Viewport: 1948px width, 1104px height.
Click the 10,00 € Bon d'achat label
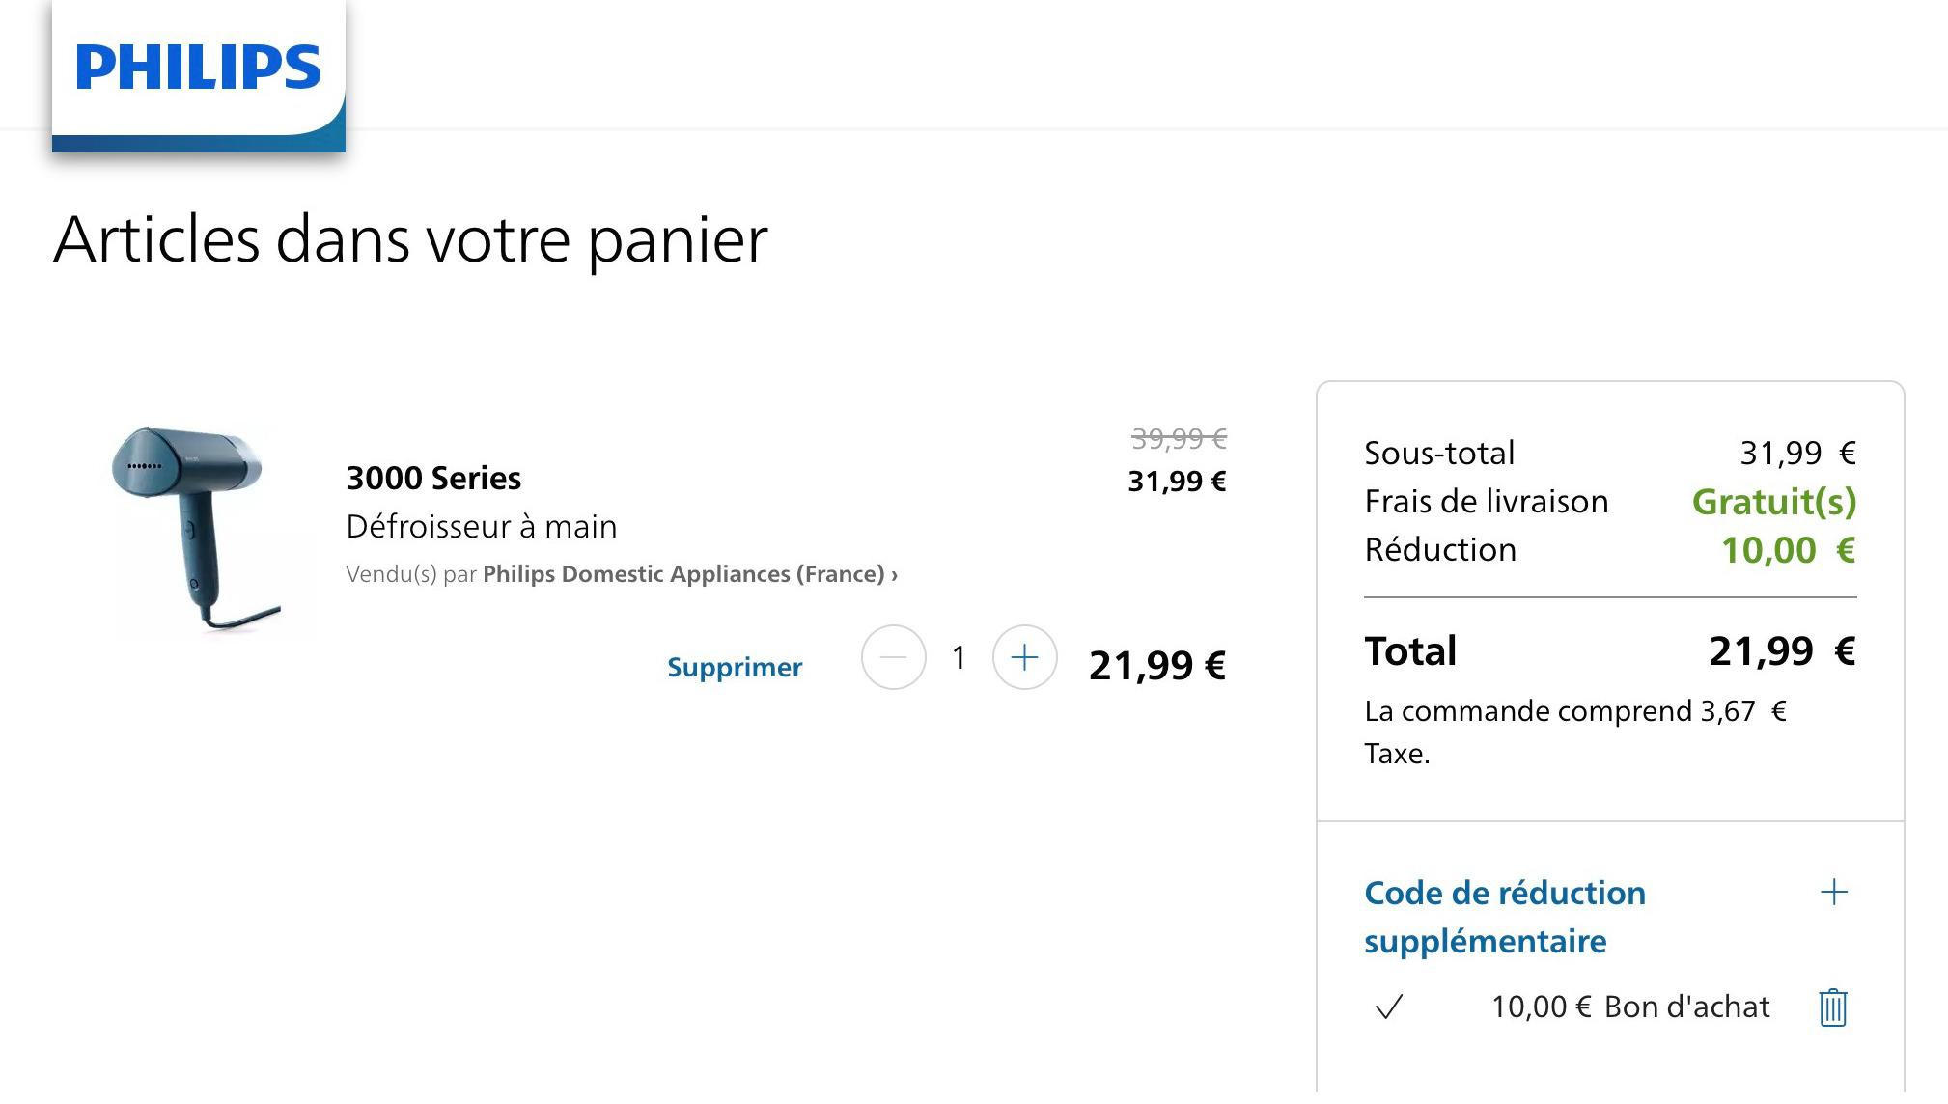(x=1630, y=1007)
